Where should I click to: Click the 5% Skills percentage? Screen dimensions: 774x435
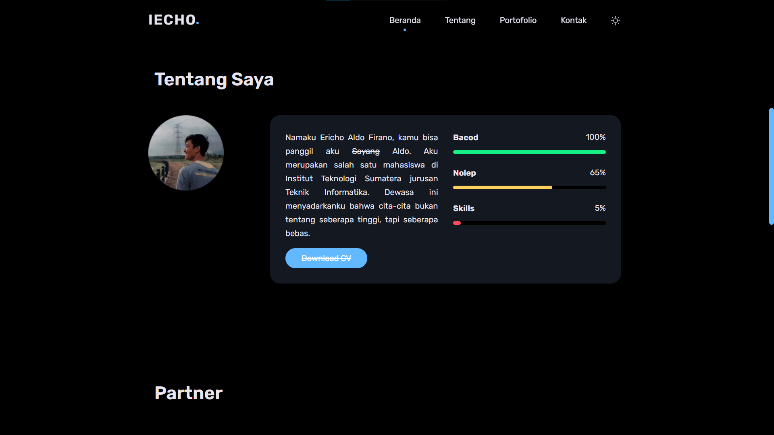[x=600, y=208]
